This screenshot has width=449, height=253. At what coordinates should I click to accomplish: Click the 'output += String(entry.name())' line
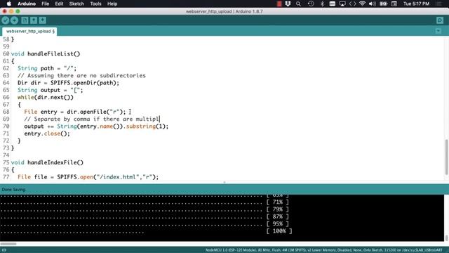point(96,126)
